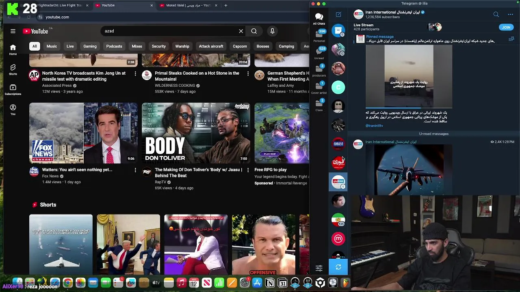Open Telegram 'Unread' folder
This screenshot has width=520, height=292.
[x=319, y=53]
